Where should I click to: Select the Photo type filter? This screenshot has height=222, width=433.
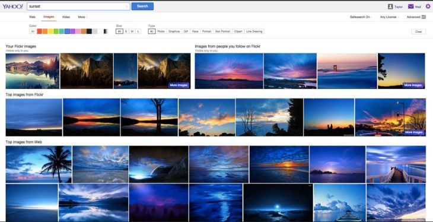[x=161, y=31]
